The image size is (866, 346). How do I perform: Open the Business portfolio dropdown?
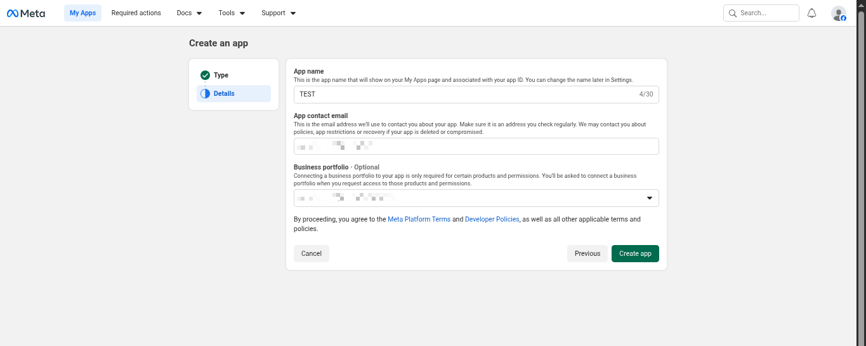[x=476, y=198]
